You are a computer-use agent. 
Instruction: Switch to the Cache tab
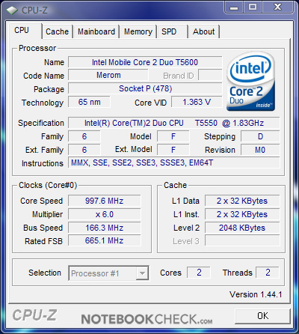pos(57,31)
